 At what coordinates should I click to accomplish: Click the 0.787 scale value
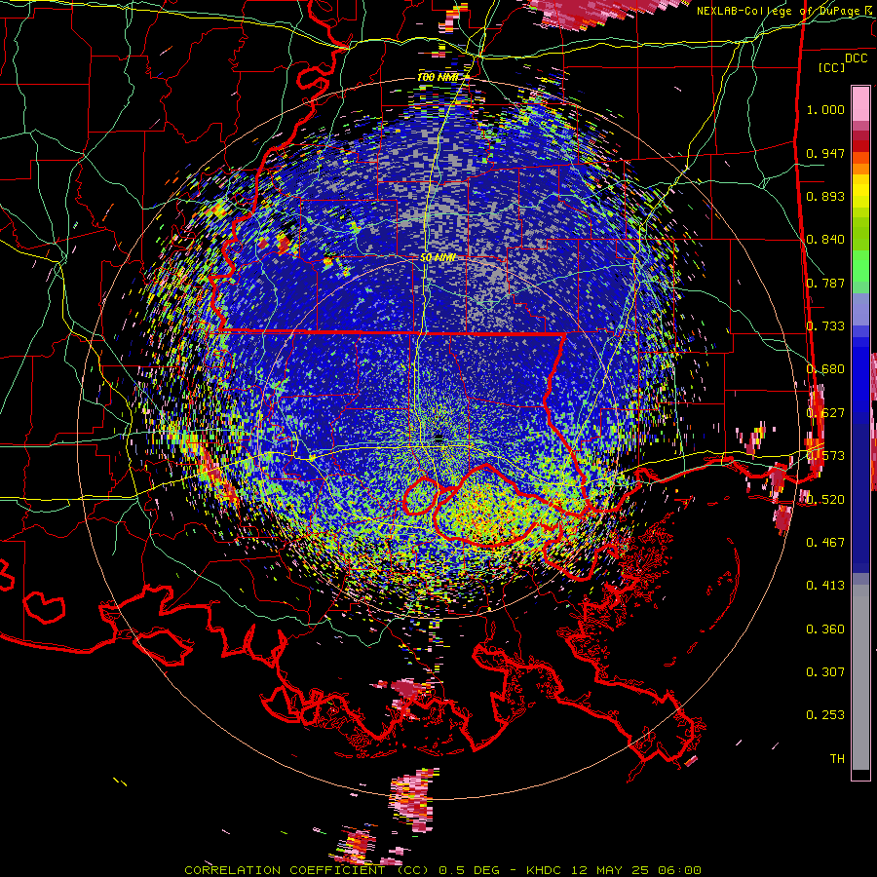[x=825, y=283]
